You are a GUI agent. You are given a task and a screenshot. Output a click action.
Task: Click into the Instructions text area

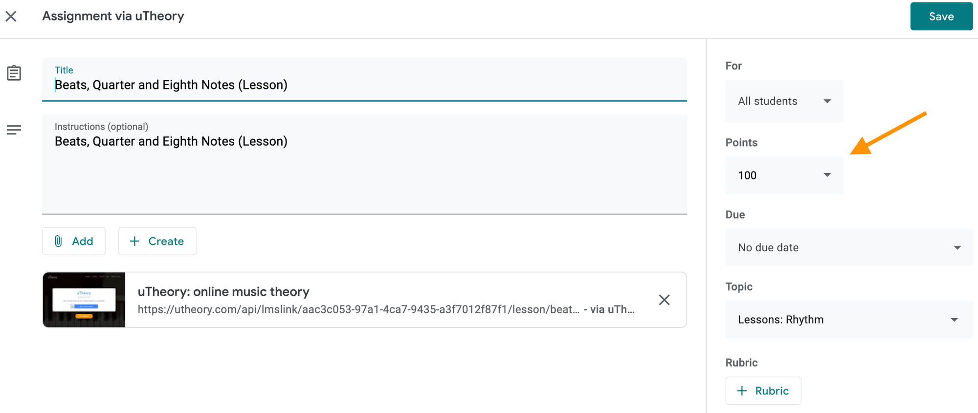[x=364, y=164]
